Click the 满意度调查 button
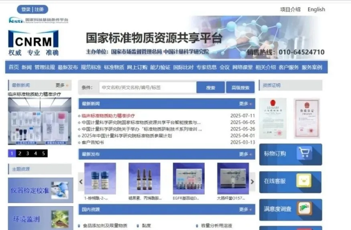 point(291,209)
